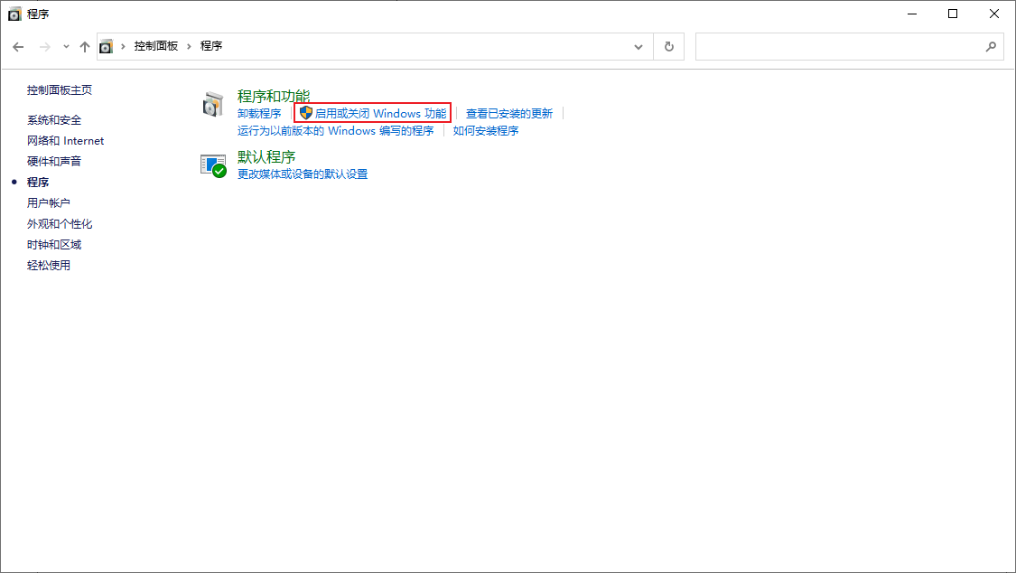Open 网络和 Internet category
The height and width of the screenshot is (573, 1016).
(x=65, y=141)
